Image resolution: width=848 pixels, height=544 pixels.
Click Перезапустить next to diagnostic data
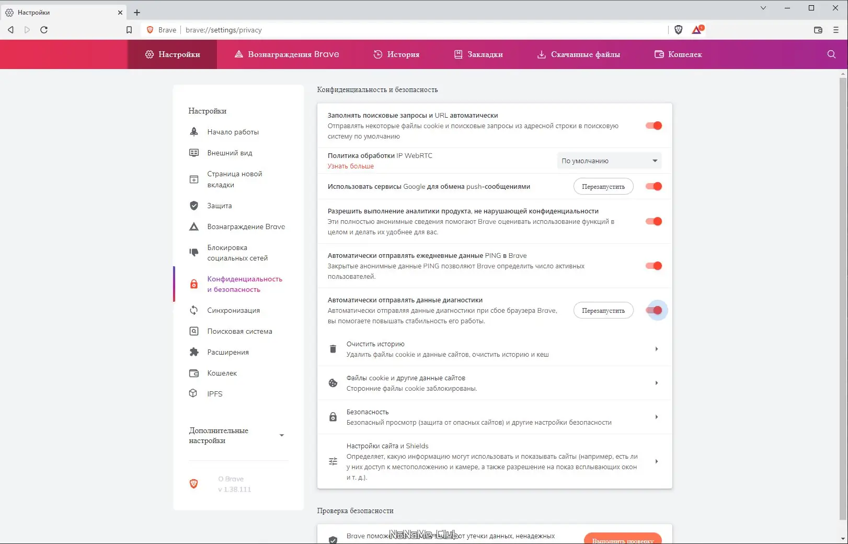coord(603,310)
